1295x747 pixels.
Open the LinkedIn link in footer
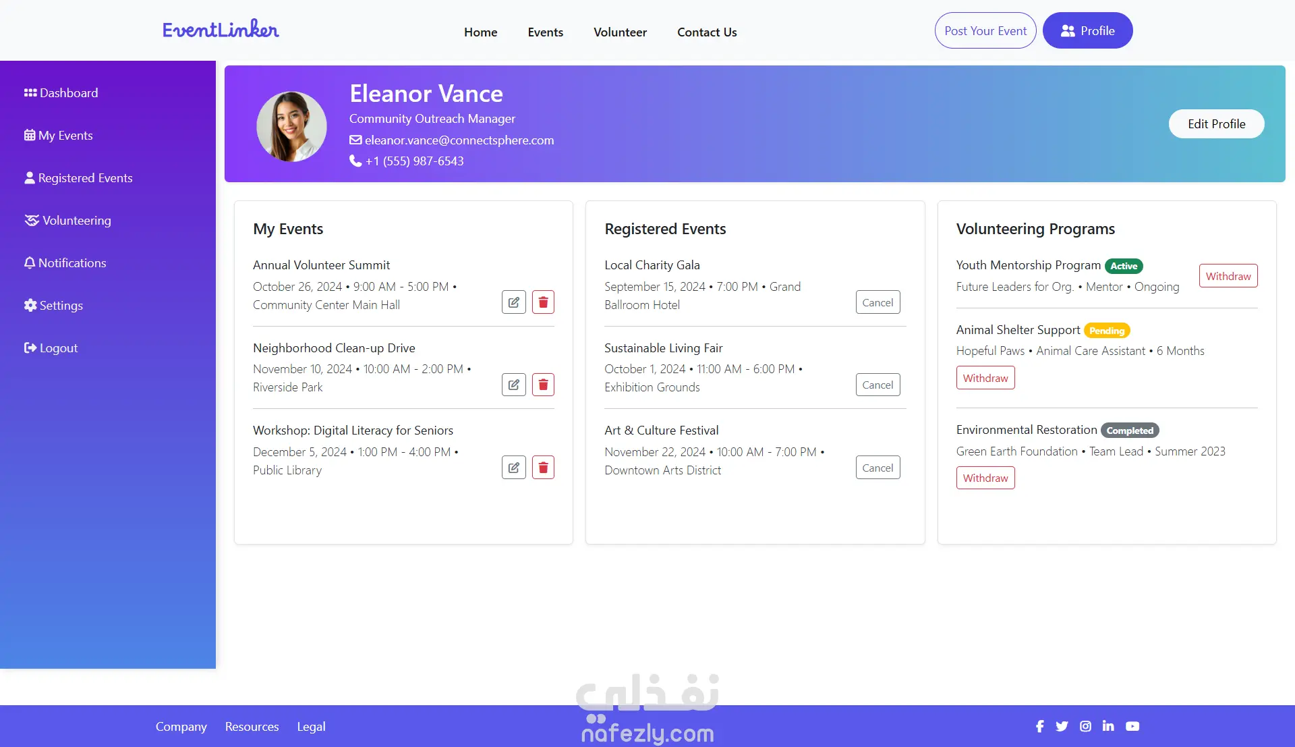click(x=1108, y=726)
